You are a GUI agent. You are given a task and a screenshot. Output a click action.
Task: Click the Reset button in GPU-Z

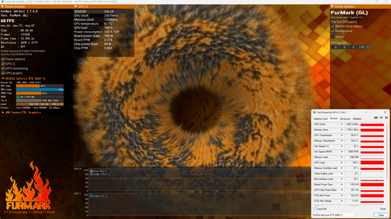click(x=382, y=209)
